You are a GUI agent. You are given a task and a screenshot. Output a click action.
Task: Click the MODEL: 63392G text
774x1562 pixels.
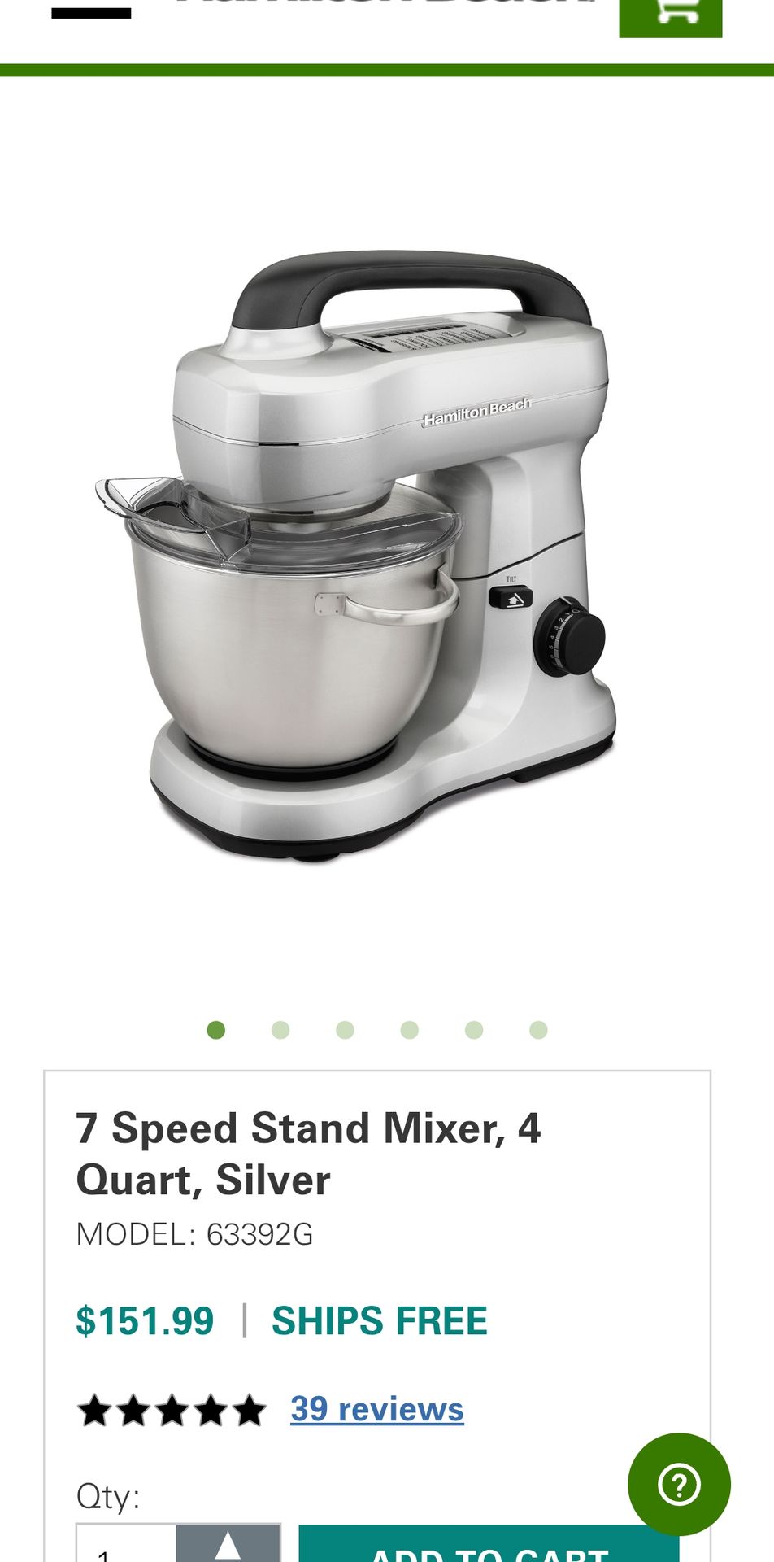pos(194,1234)
